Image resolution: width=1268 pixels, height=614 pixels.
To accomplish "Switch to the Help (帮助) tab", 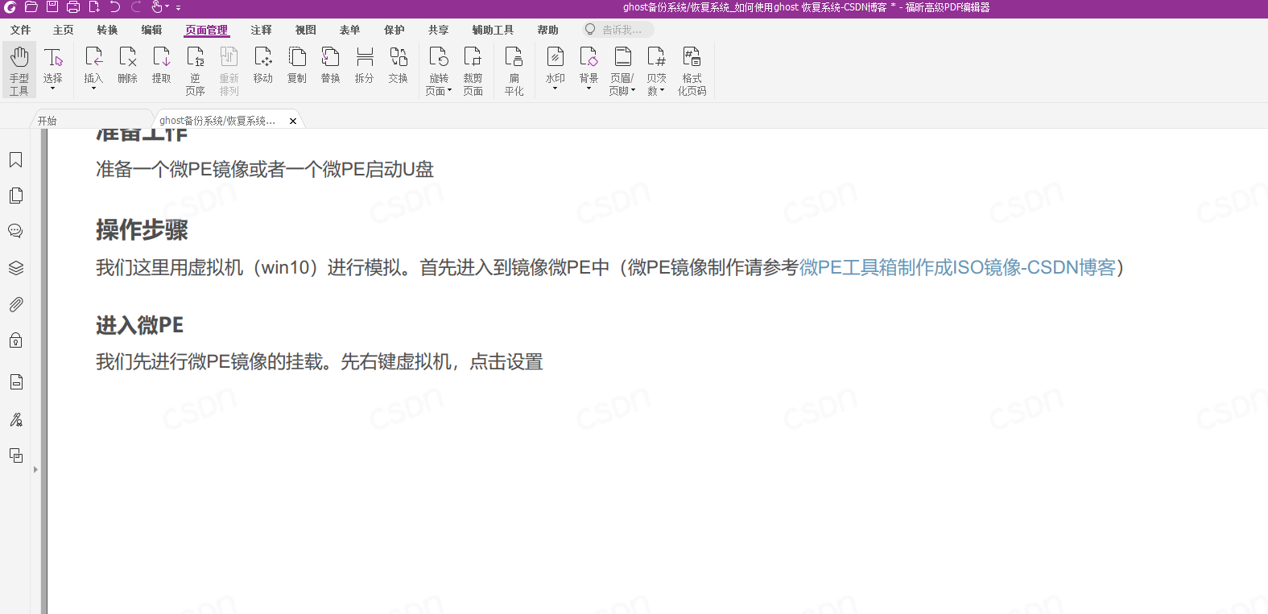I will click(547, 30).
